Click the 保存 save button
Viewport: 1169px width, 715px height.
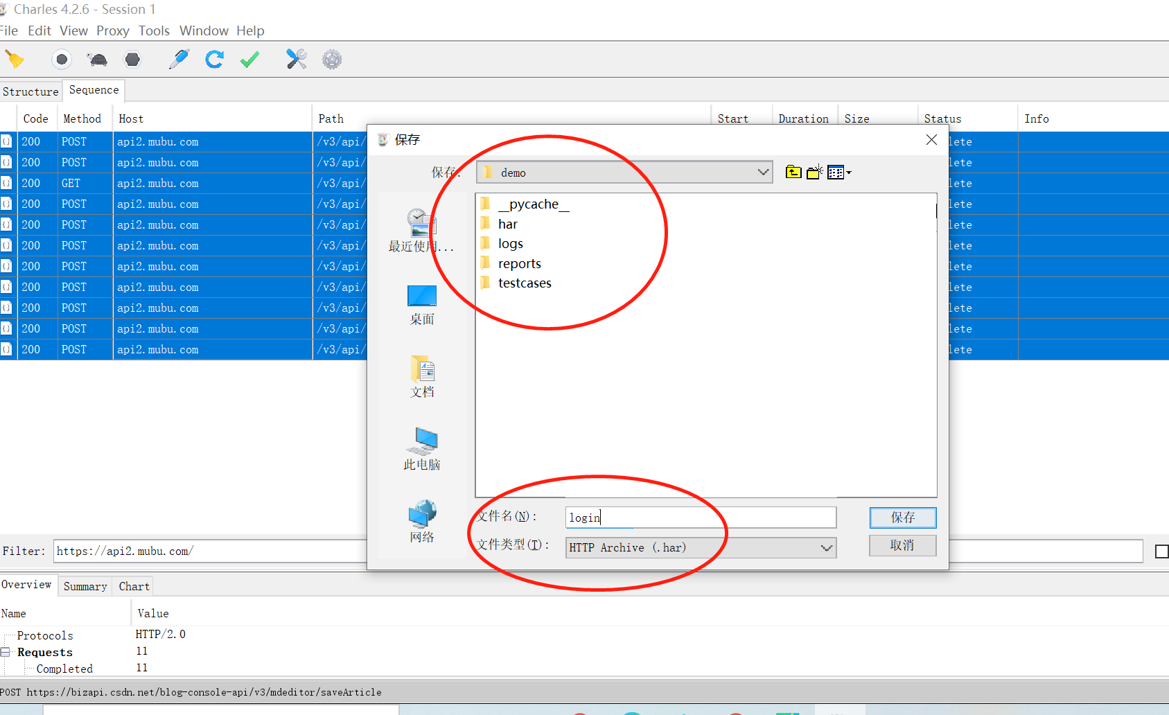pos(903,518)
